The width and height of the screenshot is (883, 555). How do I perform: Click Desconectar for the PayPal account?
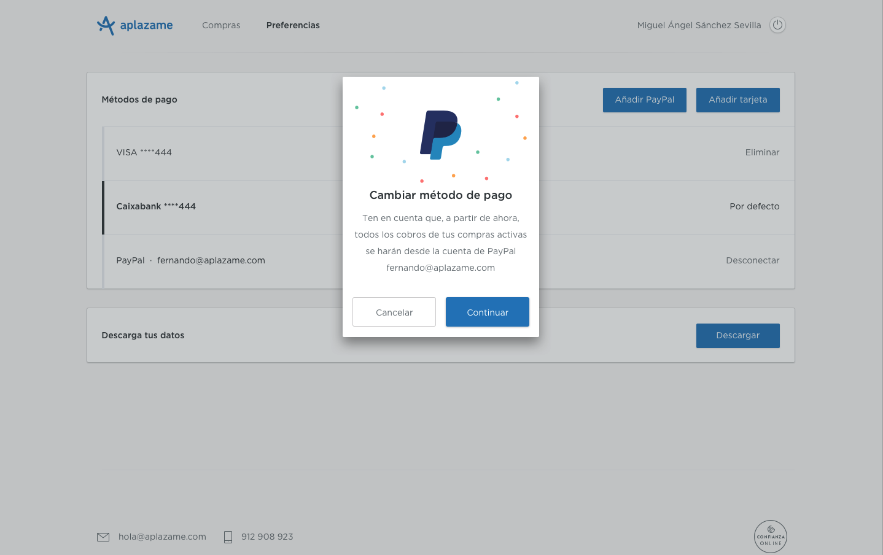click(752, 260)
